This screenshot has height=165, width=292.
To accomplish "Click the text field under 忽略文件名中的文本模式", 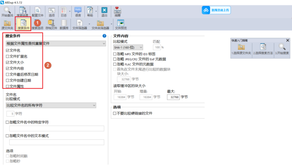I will (57, 142).
